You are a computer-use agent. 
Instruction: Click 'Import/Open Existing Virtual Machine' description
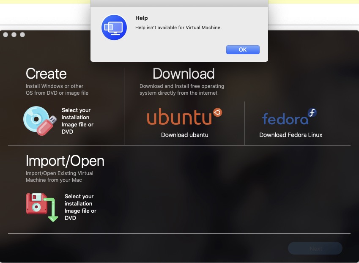60,176
